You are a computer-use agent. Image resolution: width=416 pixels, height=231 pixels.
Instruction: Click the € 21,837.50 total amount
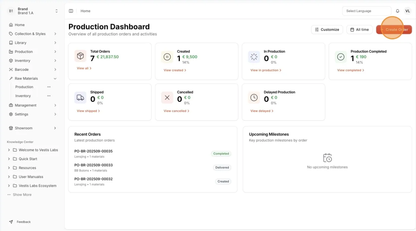[x=108, y=57]
